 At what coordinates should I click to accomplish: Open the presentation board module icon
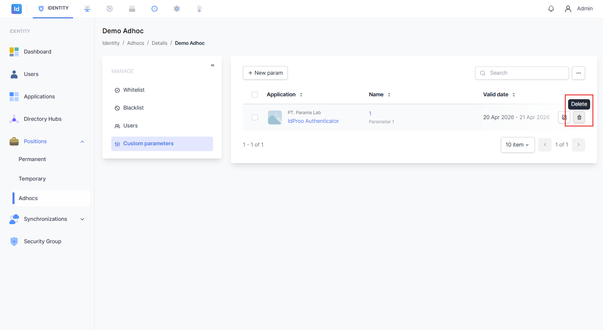coord(87,9)
